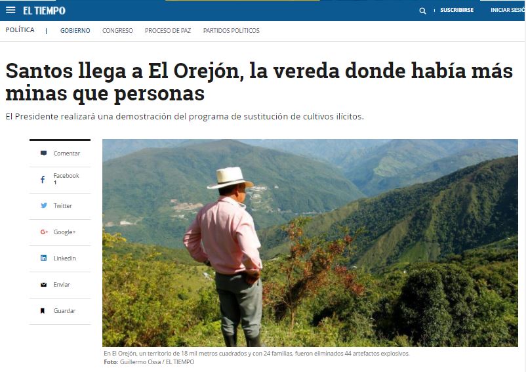Viewport: 526px width, 372px height.
Task: Click the Iniciar Sesión link
Action: [x=508, y=10]
